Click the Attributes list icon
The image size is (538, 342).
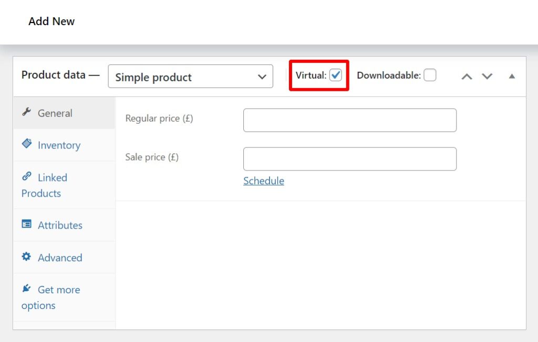tap(27, 225)
